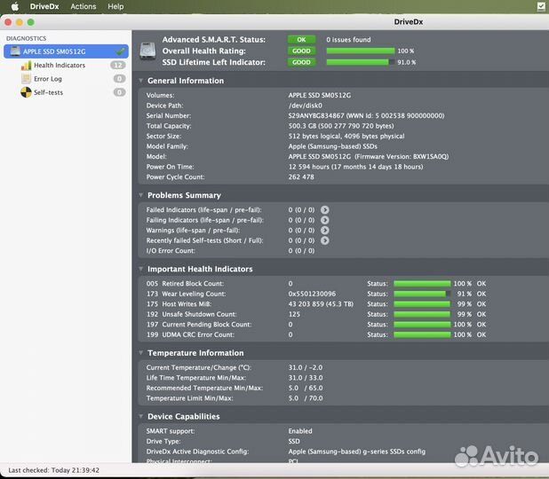Click the Health Indicators count badge 12
Screen dimensions: 549x479
point(118,65)
